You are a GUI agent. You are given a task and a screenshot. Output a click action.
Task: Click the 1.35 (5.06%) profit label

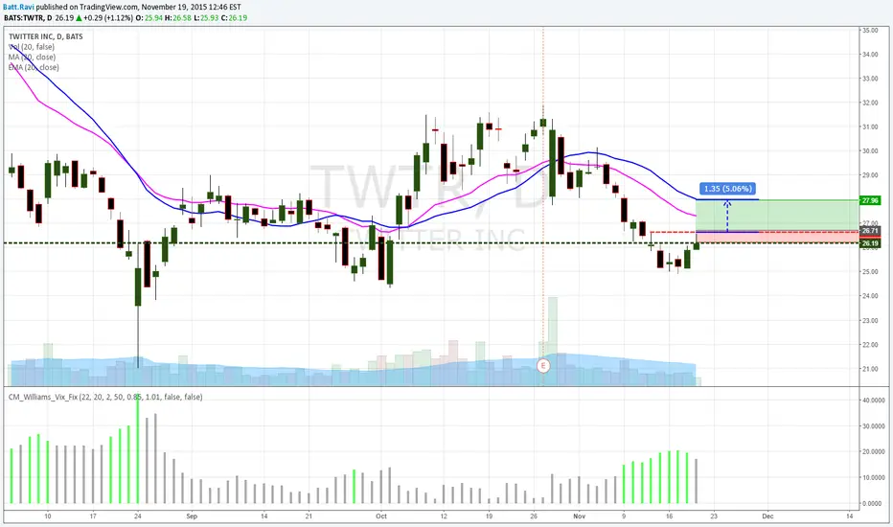pyautogui.click(x=727, y=189)
